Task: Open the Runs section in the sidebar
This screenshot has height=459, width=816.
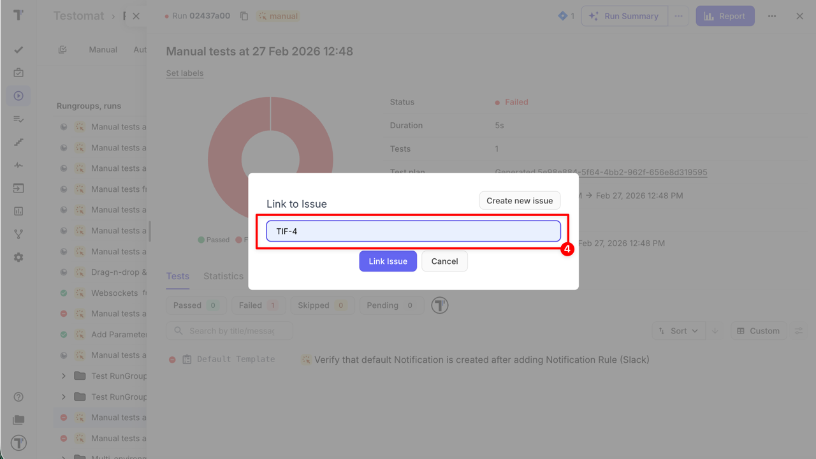Action: [18, 95]
